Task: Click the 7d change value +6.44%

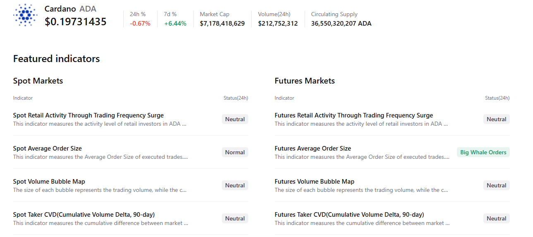Action: [x=175, y=24]
